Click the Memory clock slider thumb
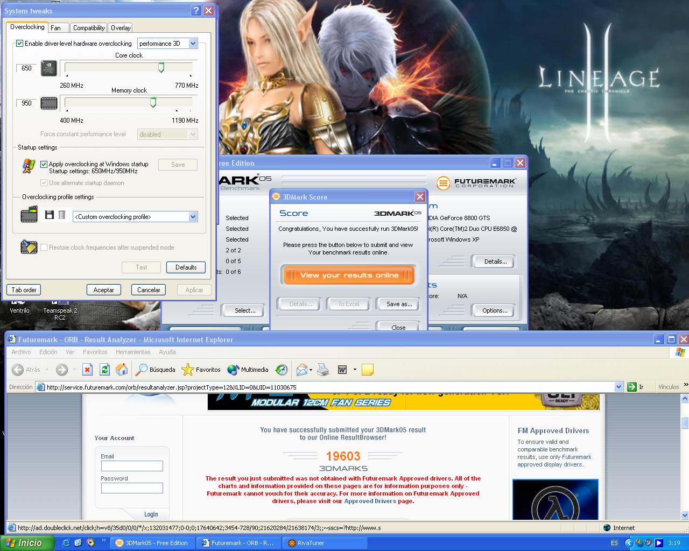 click(x=153, y=102)
